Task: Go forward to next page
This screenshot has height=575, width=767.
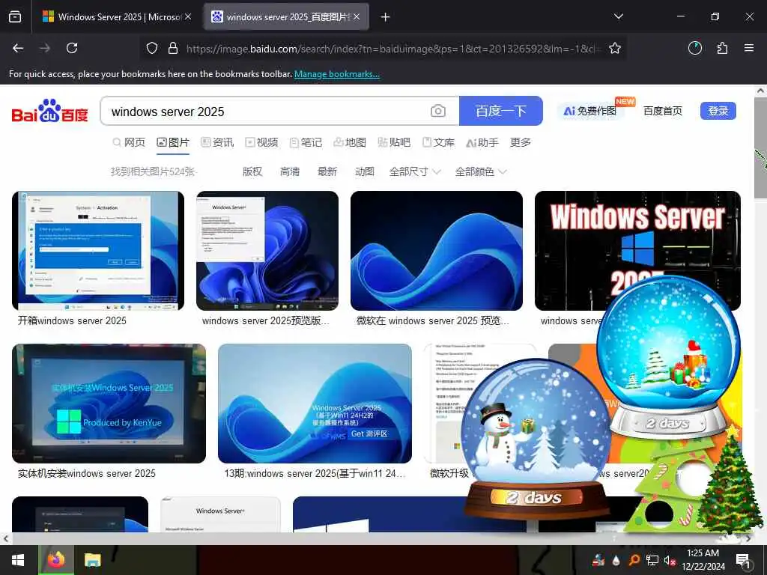Action: point(45,48)
